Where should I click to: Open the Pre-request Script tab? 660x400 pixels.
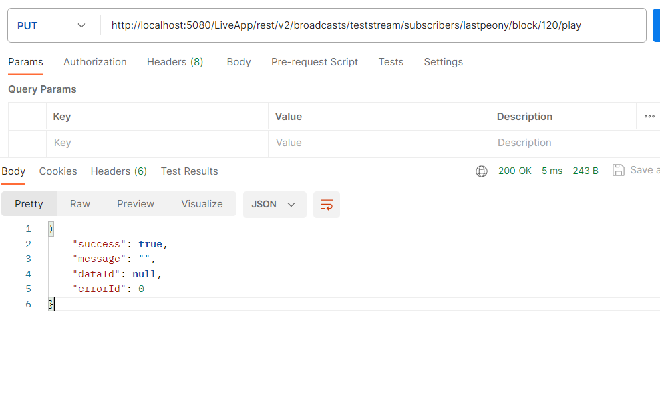pyautogui.click(x=315, y=62)
